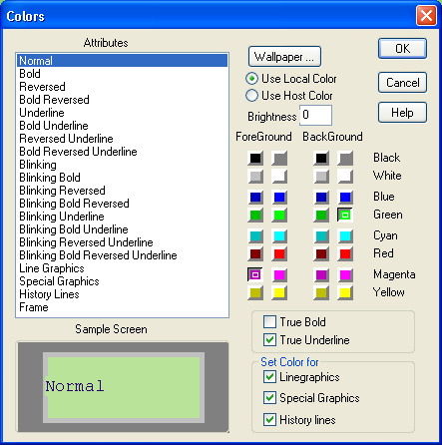This screenshot has height=445, width=442.
Task: Select black foreground color swatch
Action: [x=255, y=158]
